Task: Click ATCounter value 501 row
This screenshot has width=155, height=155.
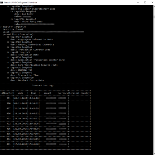Action: (46, 98)
